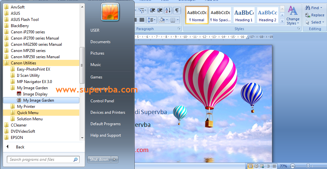Click the Image Display program icon

pyautogui.click(x=19, y=94)
